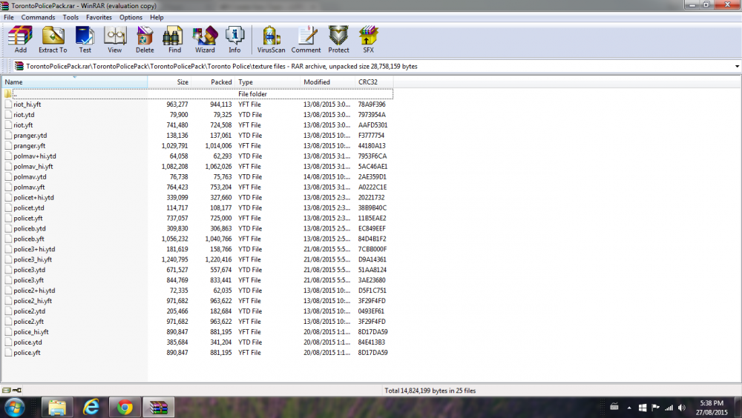The image size is (742, 418).
Task: Click the Add toolbar icon
Action: pos(20,39)
